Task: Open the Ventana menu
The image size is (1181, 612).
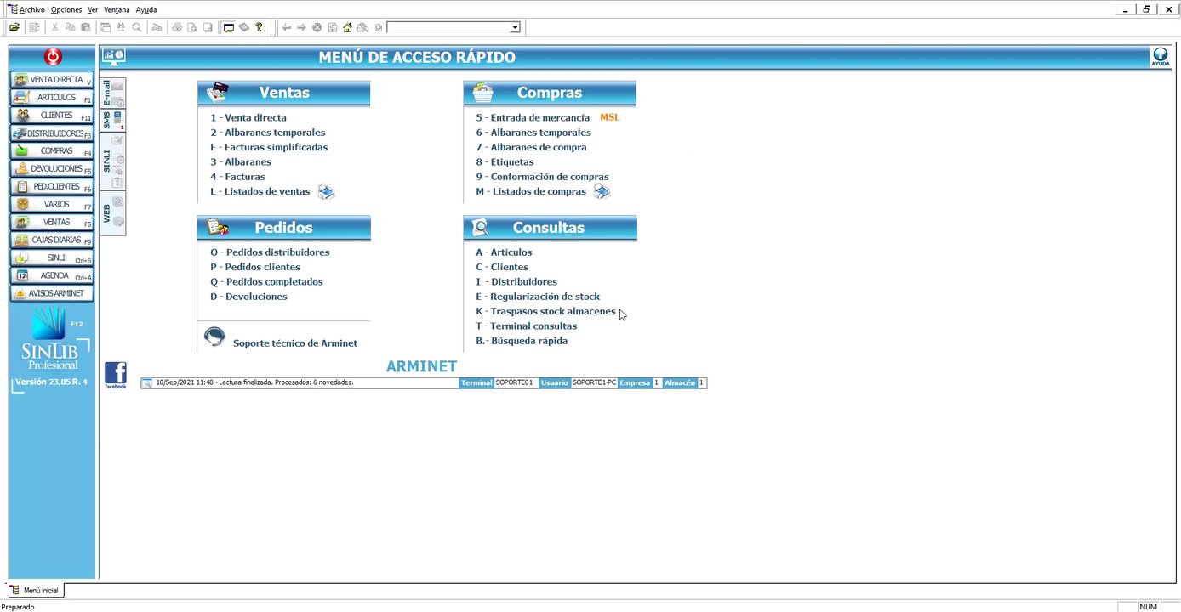Action: (117, 9)
